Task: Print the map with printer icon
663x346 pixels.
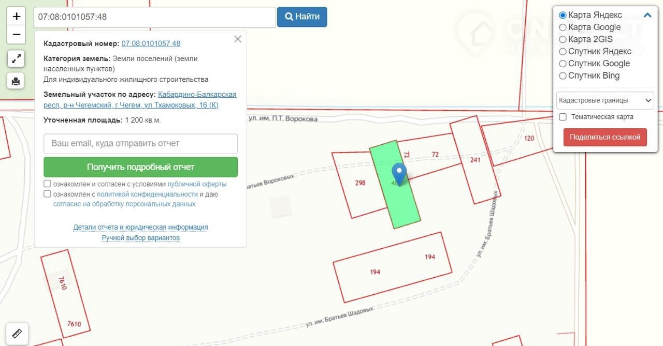Action: [x=16, y=81]
